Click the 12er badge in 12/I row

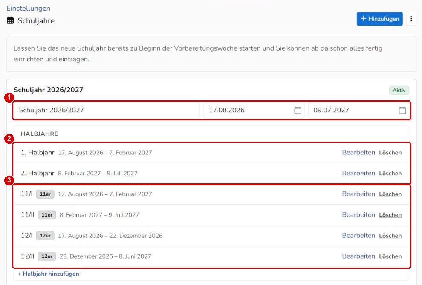point(45,236)
